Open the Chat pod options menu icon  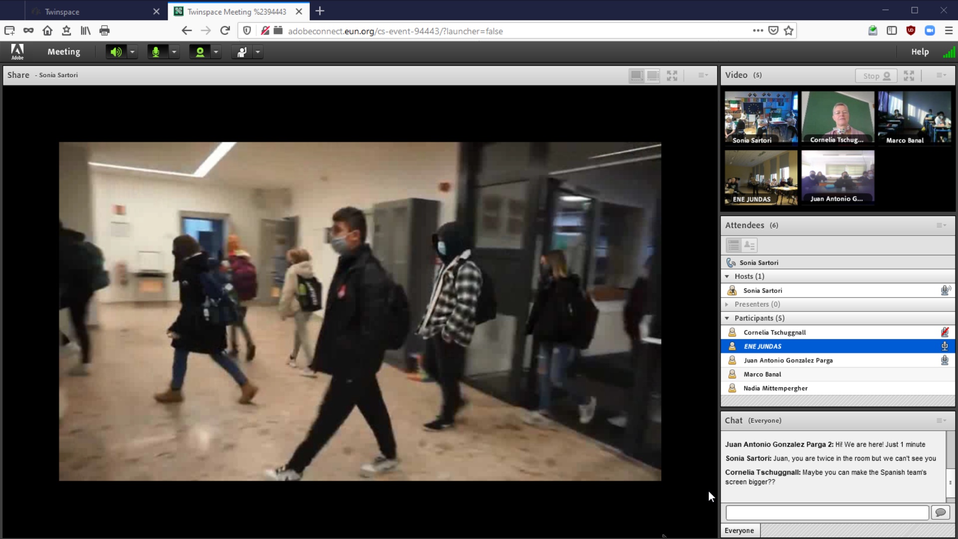pos(941,421)
